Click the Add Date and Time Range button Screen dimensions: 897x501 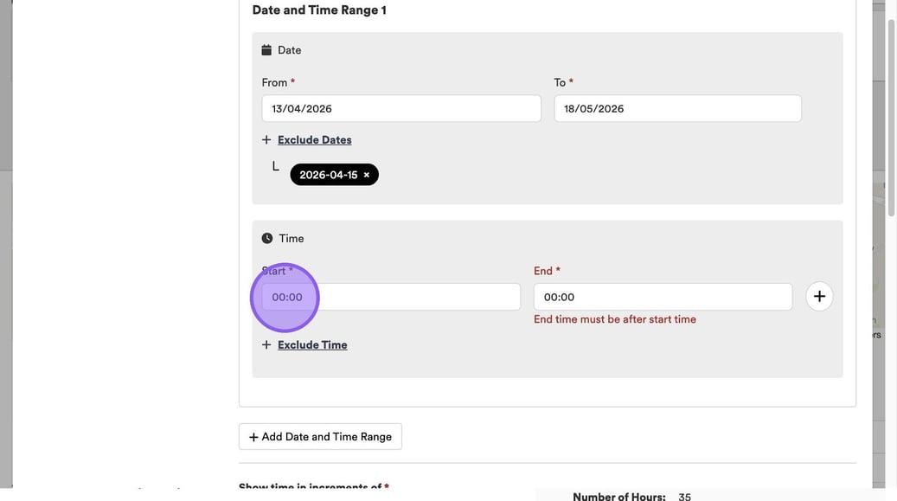point(320,437)
